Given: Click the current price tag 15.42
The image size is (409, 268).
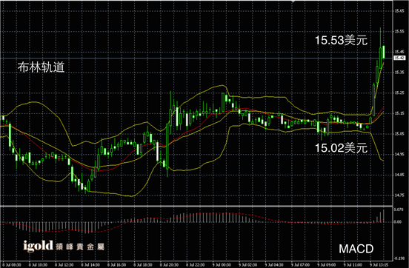Looking at the screenshot, I should coord(399,58).
